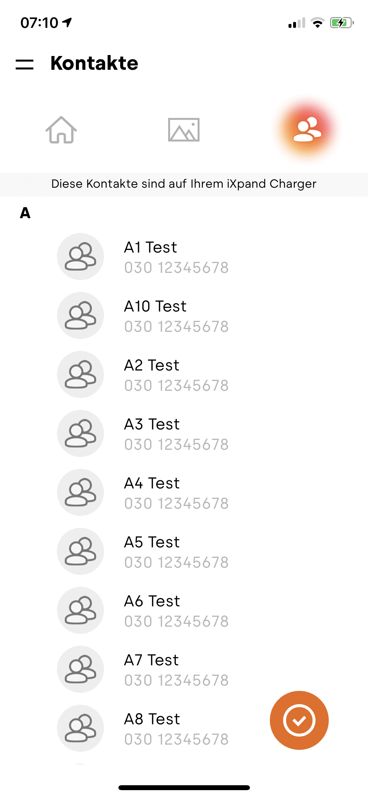Tap the orange checkmark select button
The width and height of the screenshot is (368, 798).
tap(299, 720)
